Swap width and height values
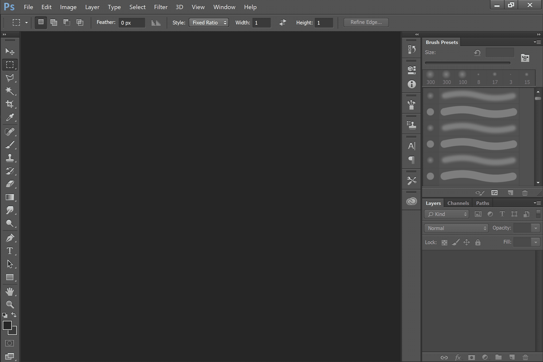This screenshot has height=362, width=543. pyautogui.click(x=283, y=22)
